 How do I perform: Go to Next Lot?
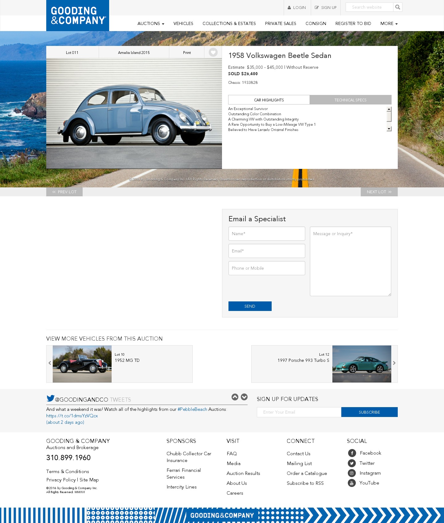click(379, 192)
